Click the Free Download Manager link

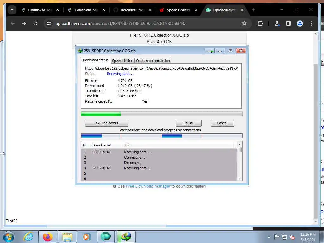(x=148, y=186)
